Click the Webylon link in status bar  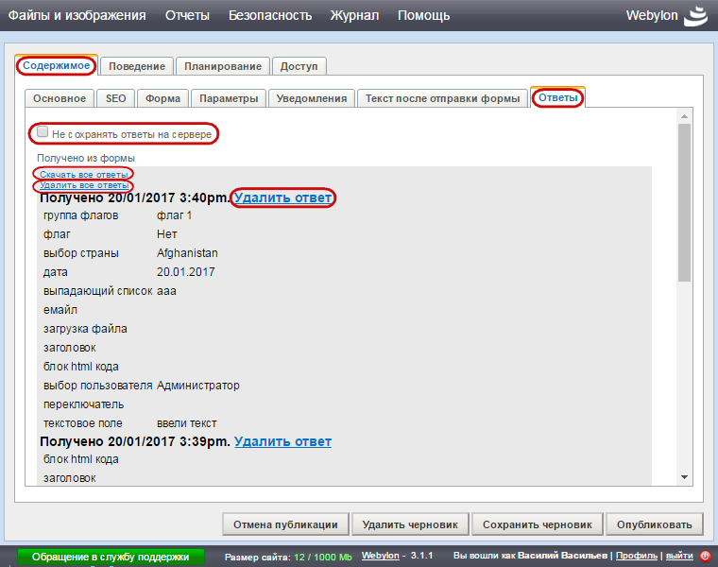381,556
